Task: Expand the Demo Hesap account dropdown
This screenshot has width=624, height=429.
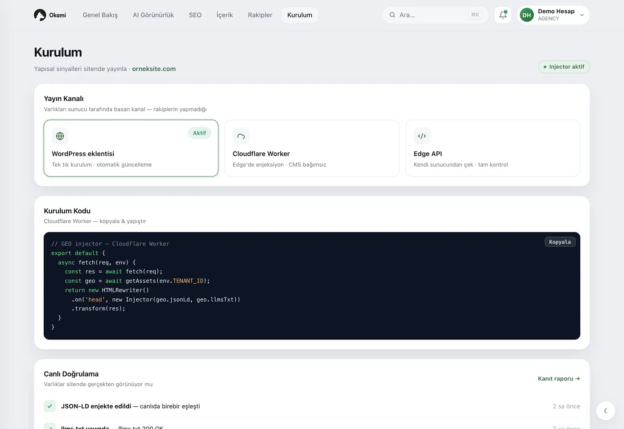Action: point(582,15)
